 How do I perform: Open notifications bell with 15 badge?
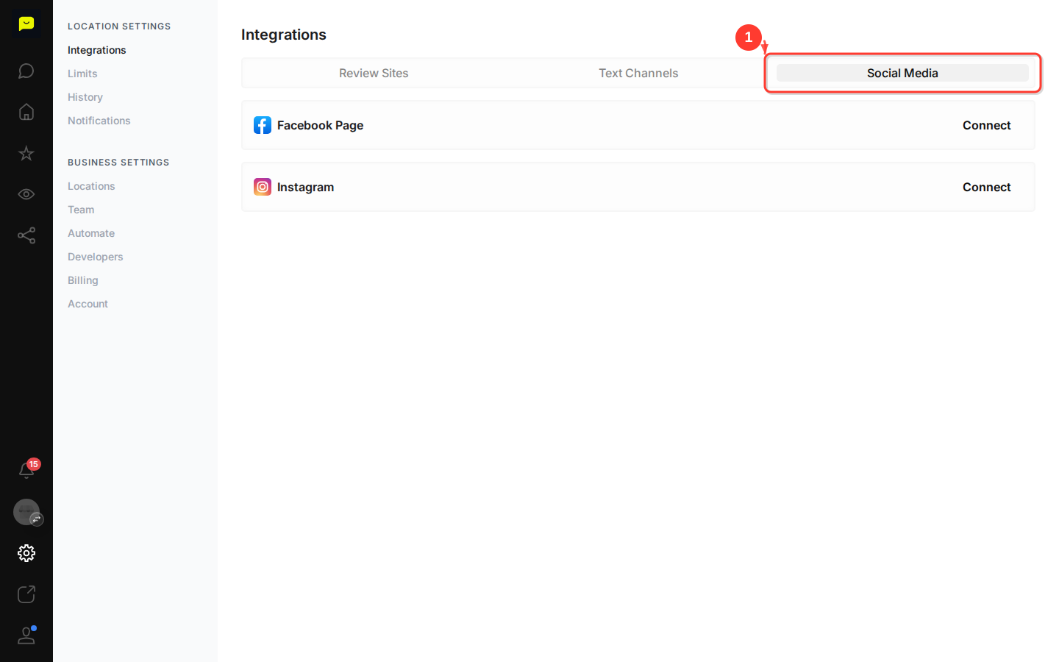point(28,469)
